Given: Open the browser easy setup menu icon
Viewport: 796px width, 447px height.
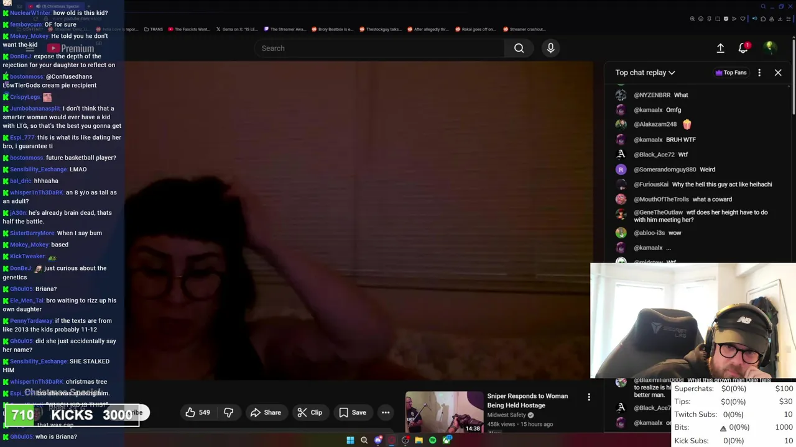Looking at the screenshot, I should point(787,19).
